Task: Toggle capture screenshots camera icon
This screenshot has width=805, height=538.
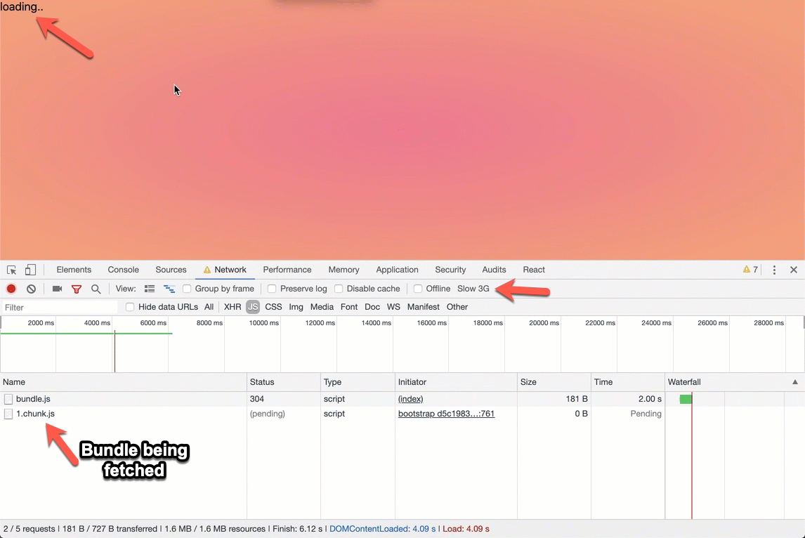Action: point(57,289)
